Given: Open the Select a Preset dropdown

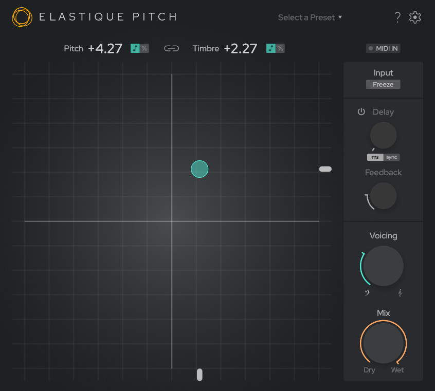Looking at the screenshot, I should click(310, 17).
